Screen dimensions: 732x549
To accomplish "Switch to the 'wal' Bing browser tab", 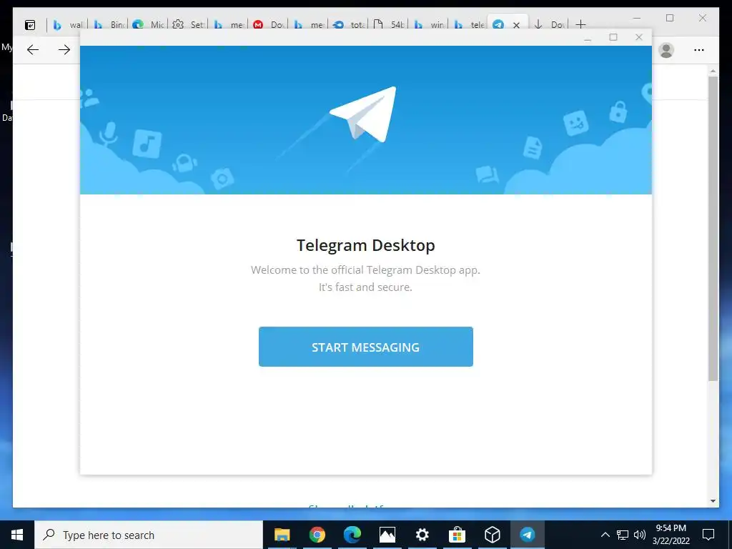I will pyautogui.click(x=68, y=25).
